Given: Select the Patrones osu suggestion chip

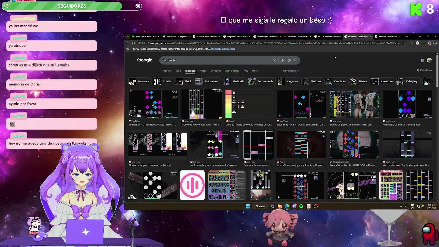Looking at the screenshot, I should (207, 81).
